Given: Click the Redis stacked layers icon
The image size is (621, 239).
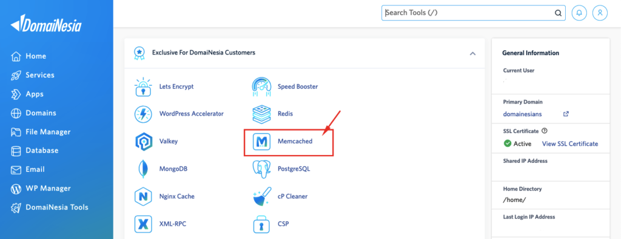Looking at the screenshot, I should point(261,114).
